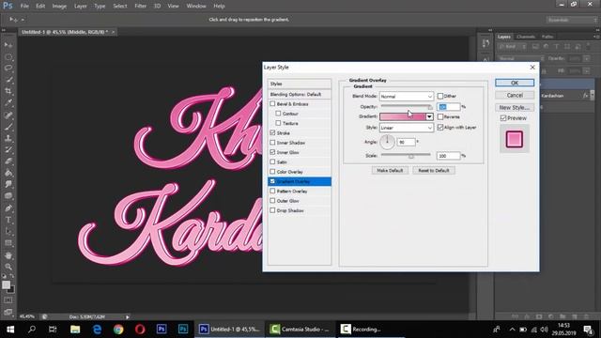Filter layers by smart objects icon
The height and width of the screenshot is (338, 601).
point(578,47)
